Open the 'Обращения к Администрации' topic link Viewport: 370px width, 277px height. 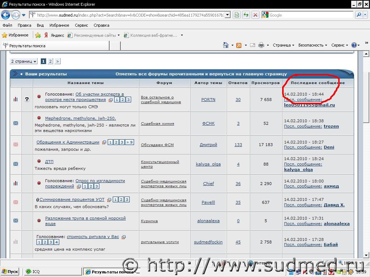(68, 142)
